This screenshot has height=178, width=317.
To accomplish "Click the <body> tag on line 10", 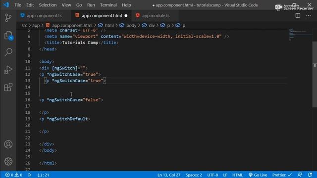I will click(47, 61).
